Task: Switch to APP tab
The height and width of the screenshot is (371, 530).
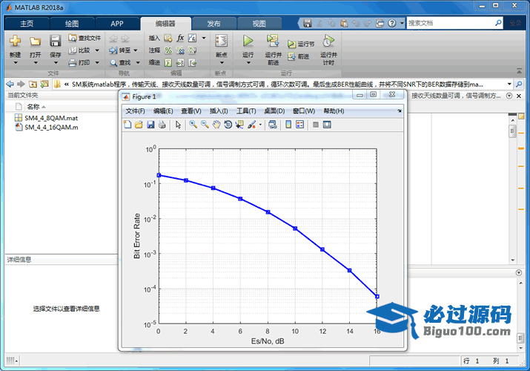Action: click(x=117, y=24)
